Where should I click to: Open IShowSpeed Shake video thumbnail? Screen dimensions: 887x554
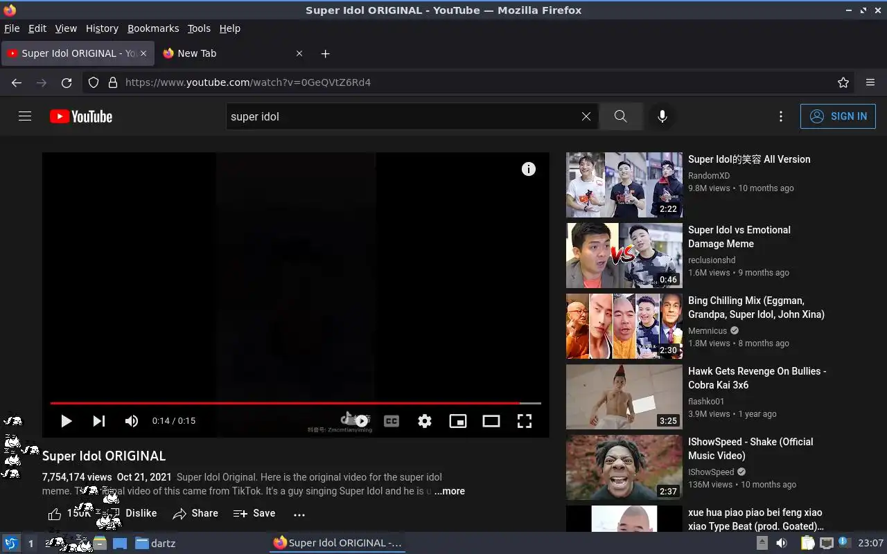coord(624,467)
